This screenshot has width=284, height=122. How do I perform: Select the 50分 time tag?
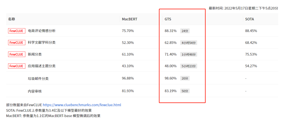tap(185, 91)
